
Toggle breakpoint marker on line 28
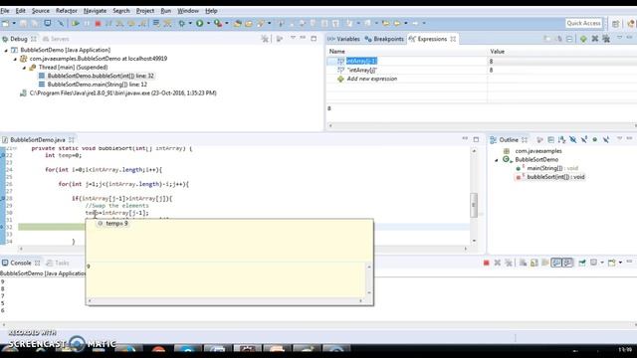(x=2, y=199)
